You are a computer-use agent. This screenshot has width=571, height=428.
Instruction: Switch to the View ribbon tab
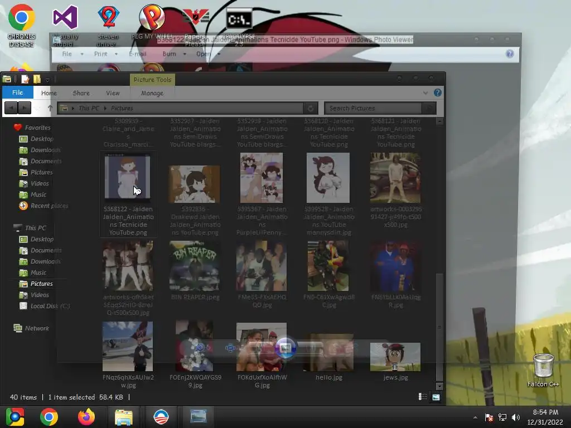coord(113,93)
